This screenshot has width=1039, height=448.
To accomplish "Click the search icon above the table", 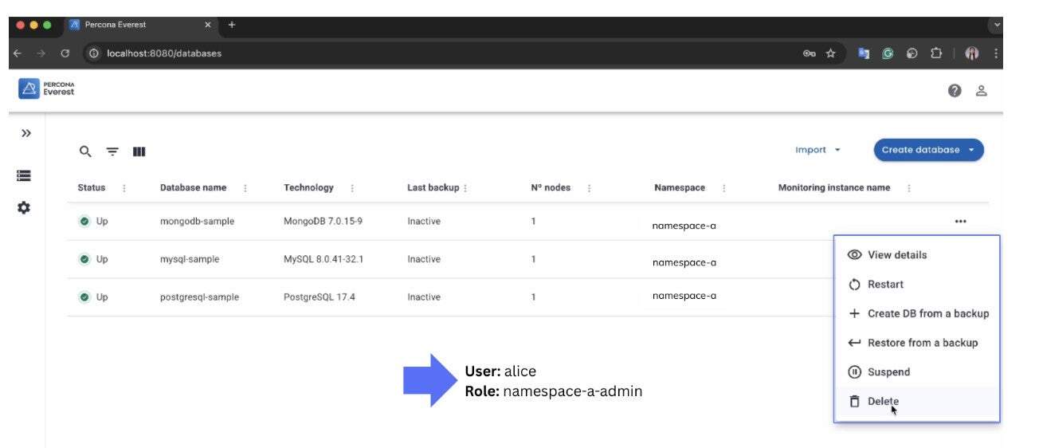I will click(85, 151).
